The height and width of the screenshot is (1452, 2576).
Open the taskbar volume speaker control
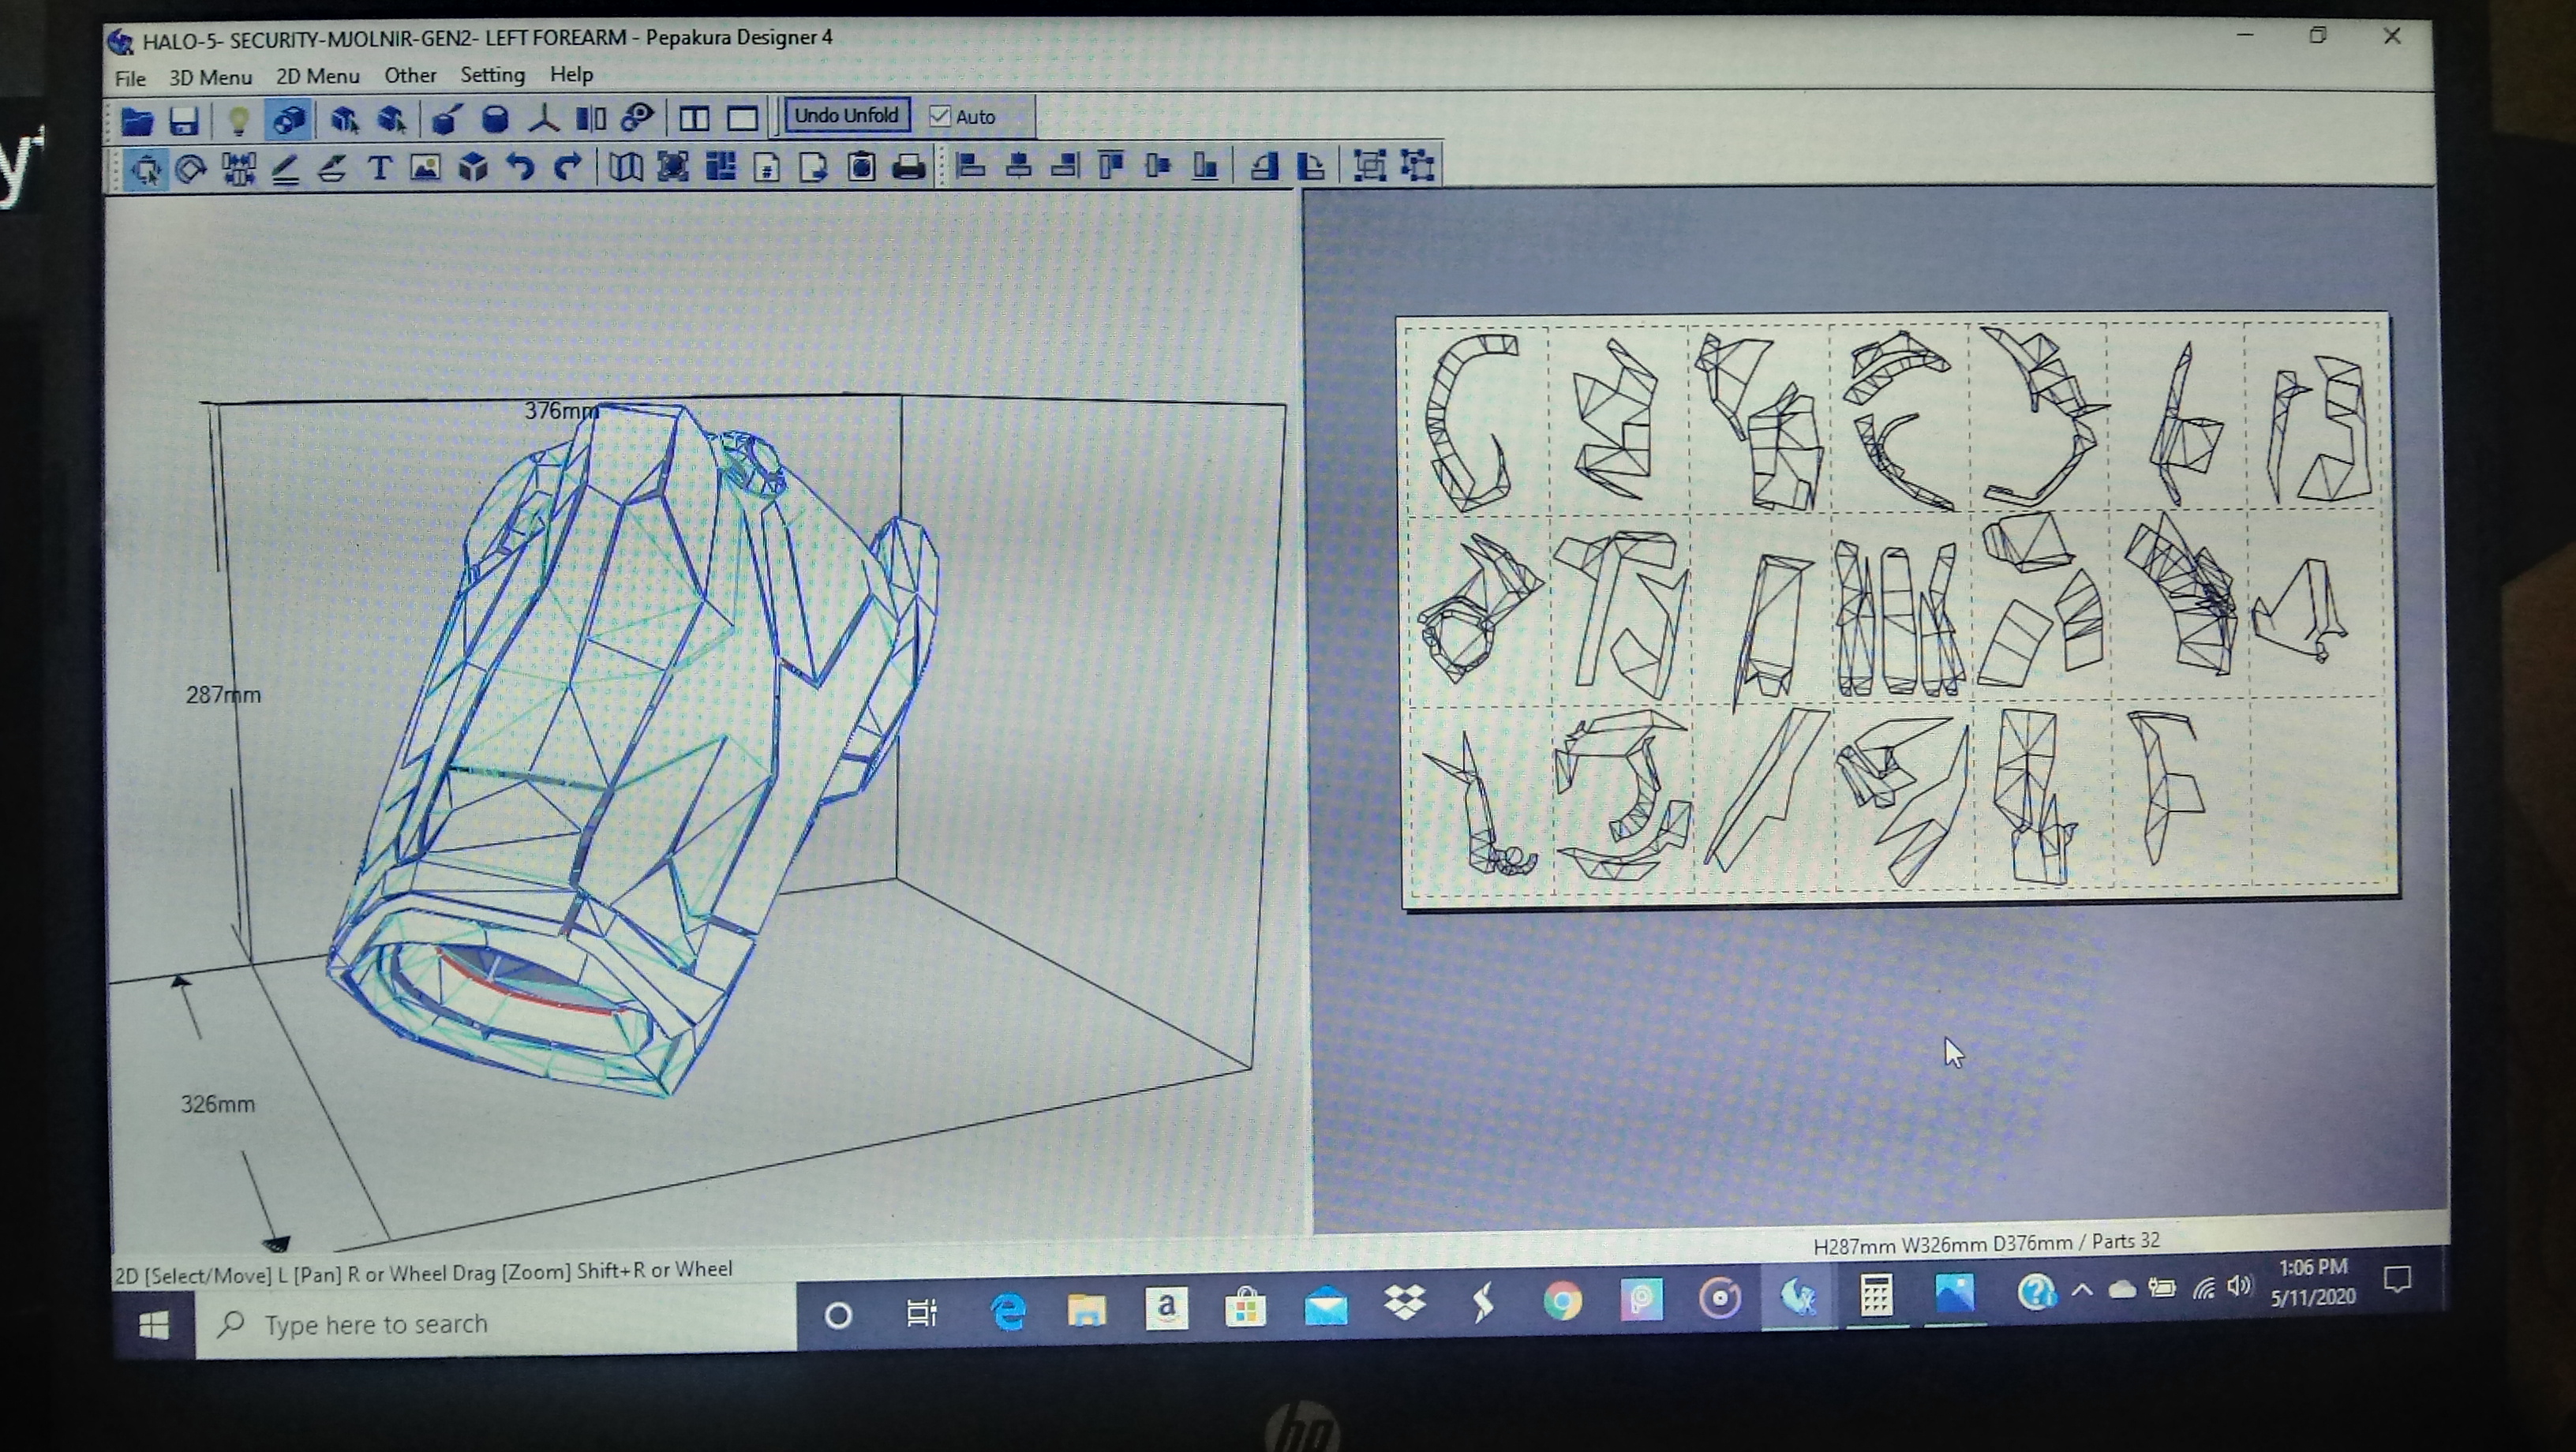(2240, 1286)
